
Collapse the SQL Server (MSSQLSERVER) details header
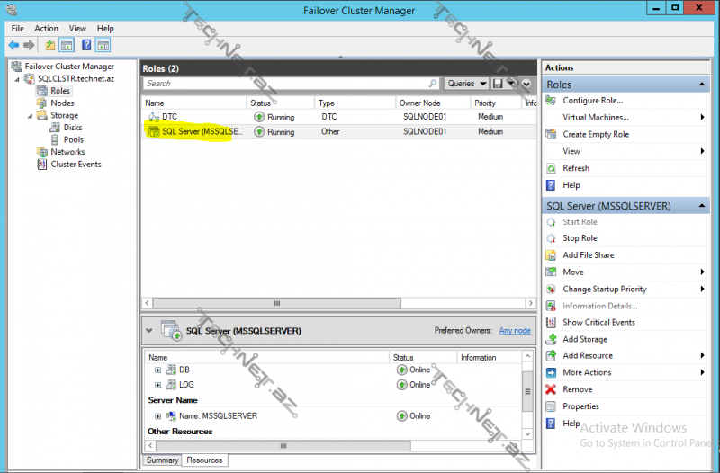tap(148, 330)
